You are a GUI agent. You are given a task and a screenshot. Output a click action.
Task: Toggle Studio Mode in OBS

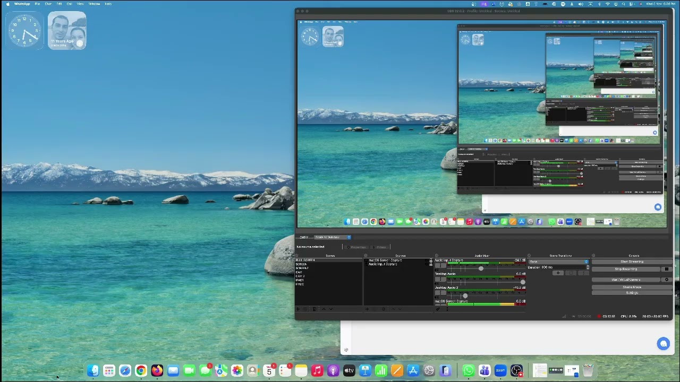coord(632,287)
